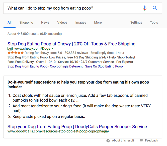Click the Do-it-yourself suggestions heading
Viewport: 167px width, 146px height.
pos(78,85)
